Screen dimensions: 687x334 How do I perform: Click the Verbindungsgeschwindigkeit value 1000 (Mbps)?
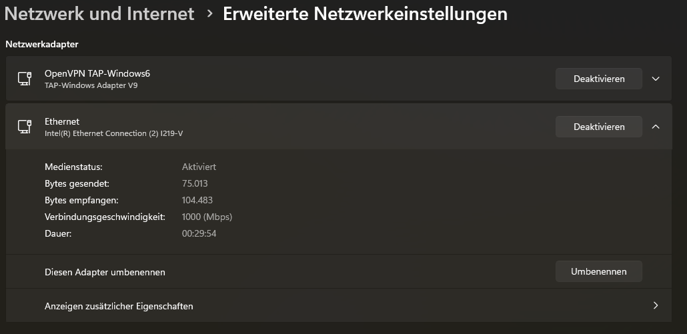pyautogui.click(x=207, y=217)
